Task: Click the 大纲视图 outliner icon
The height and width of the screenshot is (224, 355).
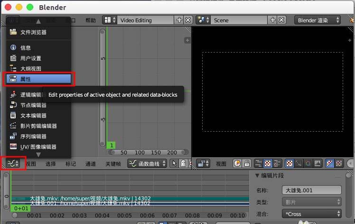Action: pos(13,69)
